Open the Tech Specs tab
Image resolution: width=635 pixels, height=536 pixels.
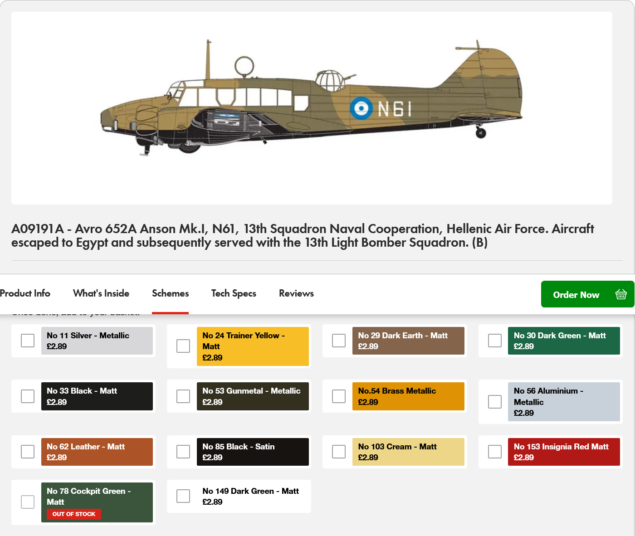tap(234, 293)
